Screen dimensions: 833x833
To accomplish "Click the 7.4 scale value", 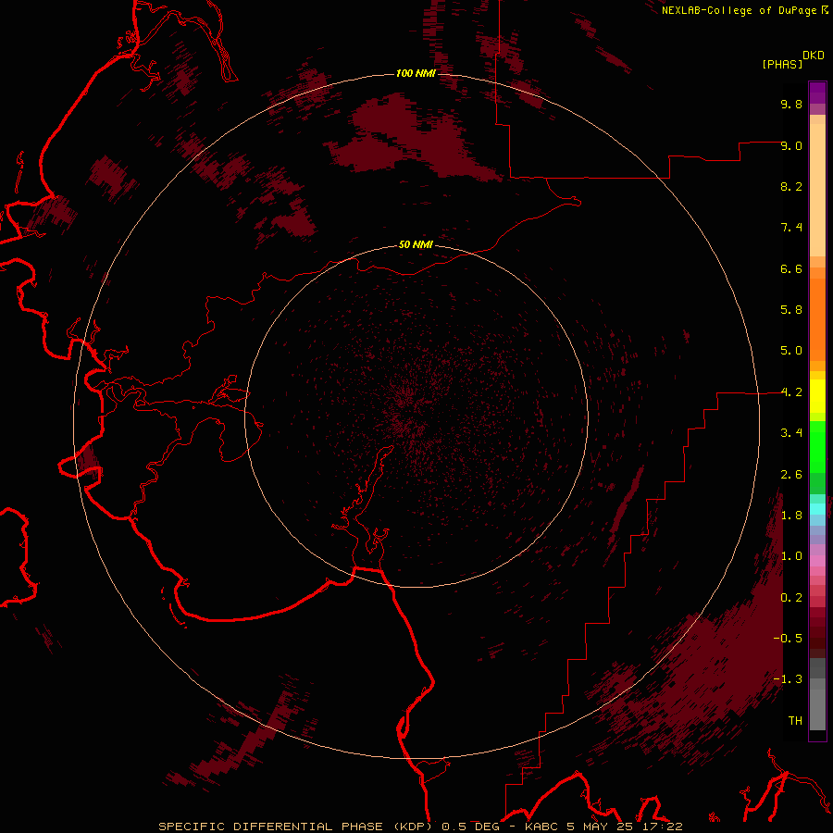I will (x=791, y=228).
